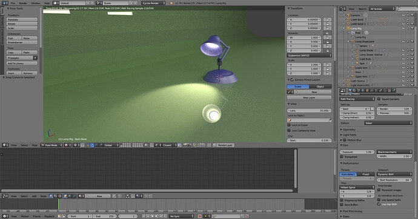
Task: Click the Translate button in Pose Tools
Action: (x=22, y=19)
